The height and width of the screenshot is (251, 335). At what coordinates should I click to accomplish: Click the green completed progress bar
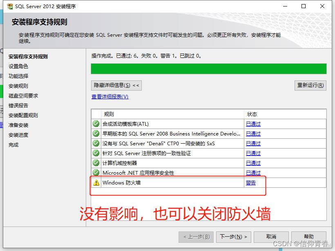coord(209,69)
